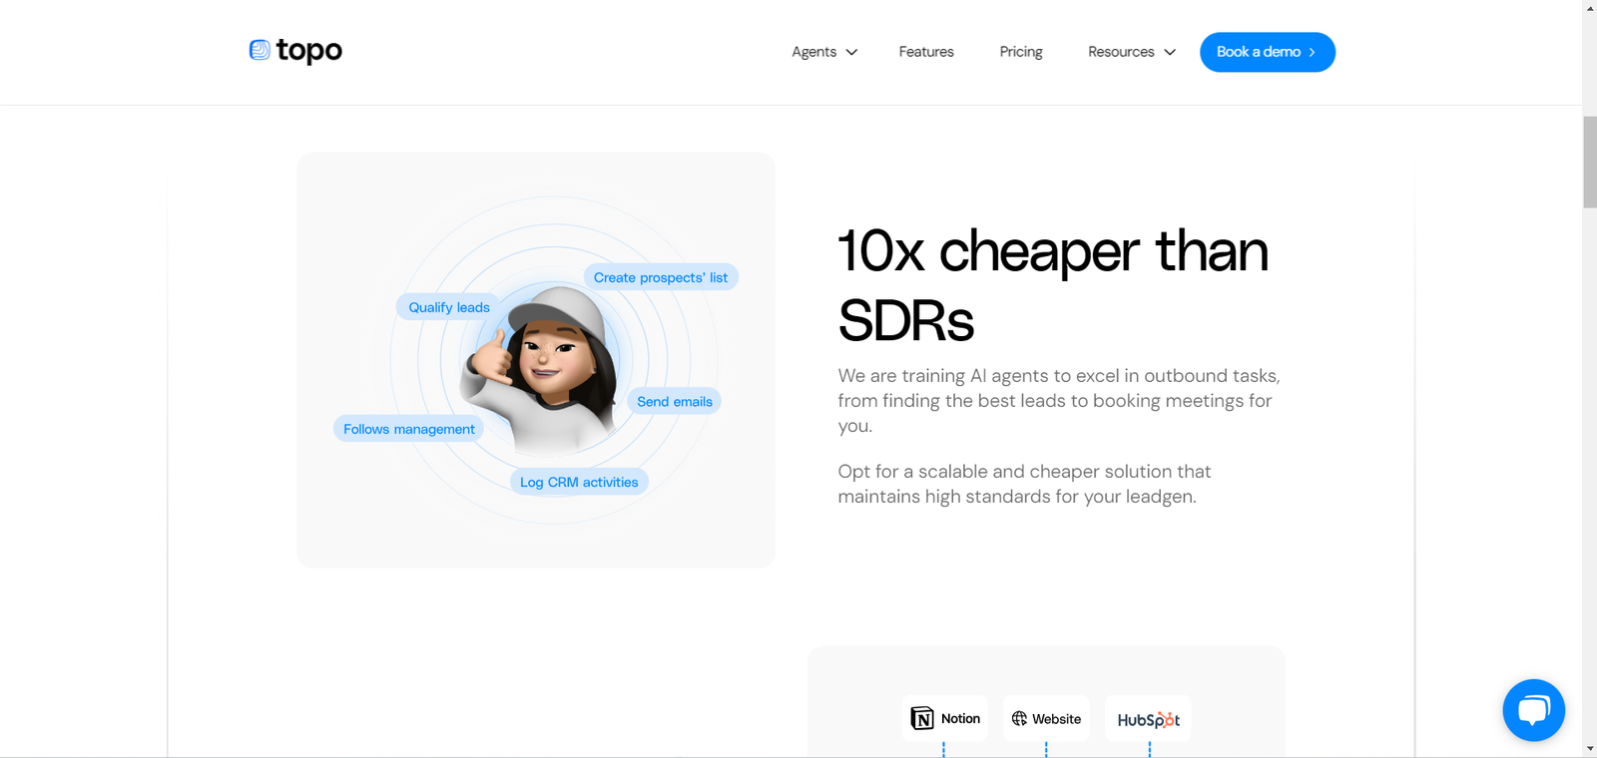Click the page vertical scrollbar thumb
Viewport: 1597px width, 758px height.
point(1589,162)
